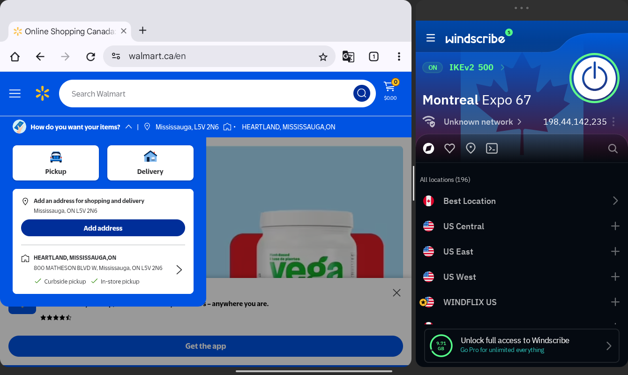Open IKEv2 500 protocol settings
The width and height of the screenshot is (628, 375).
point(477,67)
